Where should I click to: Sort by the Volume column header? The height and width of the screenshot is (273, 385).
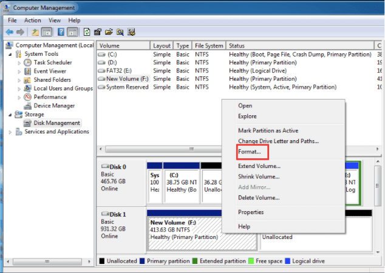point(123,46)
